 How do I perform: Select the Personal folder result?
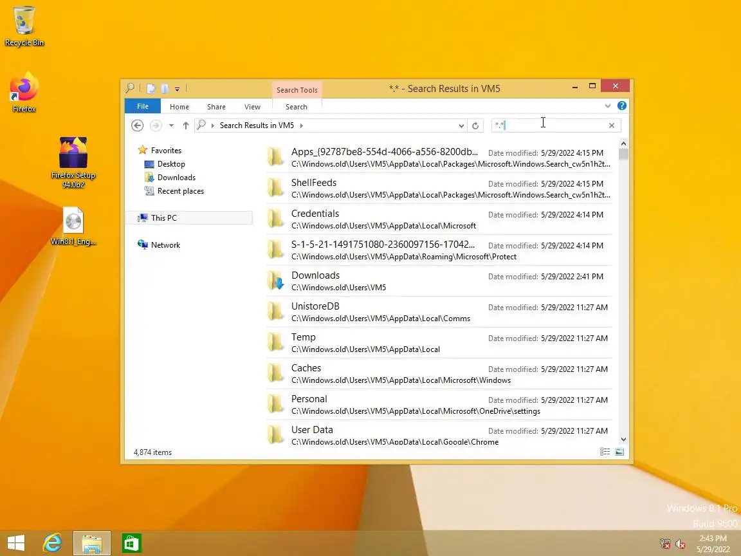click(439, 405)
